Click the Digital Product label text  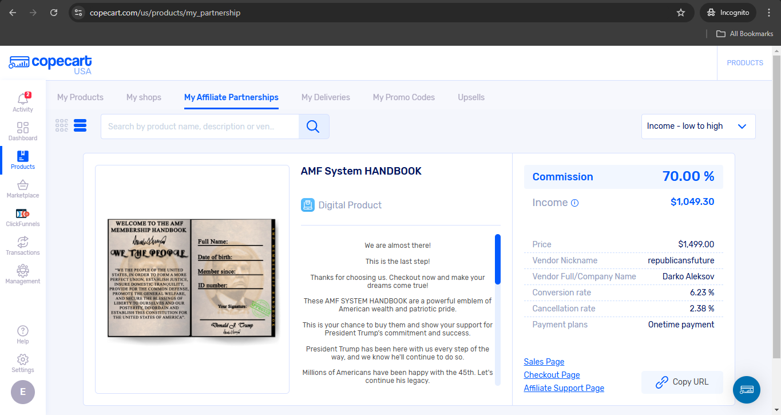pyautogui.click(x=350, y=205)
